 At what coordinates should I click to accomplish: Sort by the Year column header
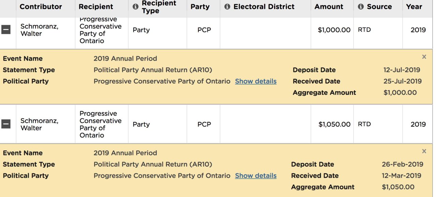click(x=414, y=7)
